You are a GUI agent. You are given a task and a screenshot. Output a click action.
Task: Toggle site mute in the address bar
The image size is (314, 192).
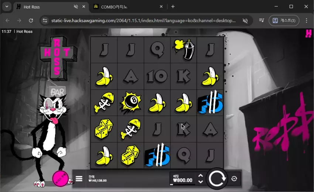point(245,20)
